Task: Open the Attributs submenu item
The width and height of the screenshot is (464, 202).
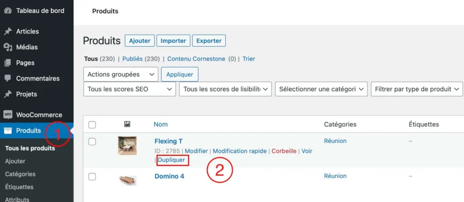Action: click(x=17, y=199)
